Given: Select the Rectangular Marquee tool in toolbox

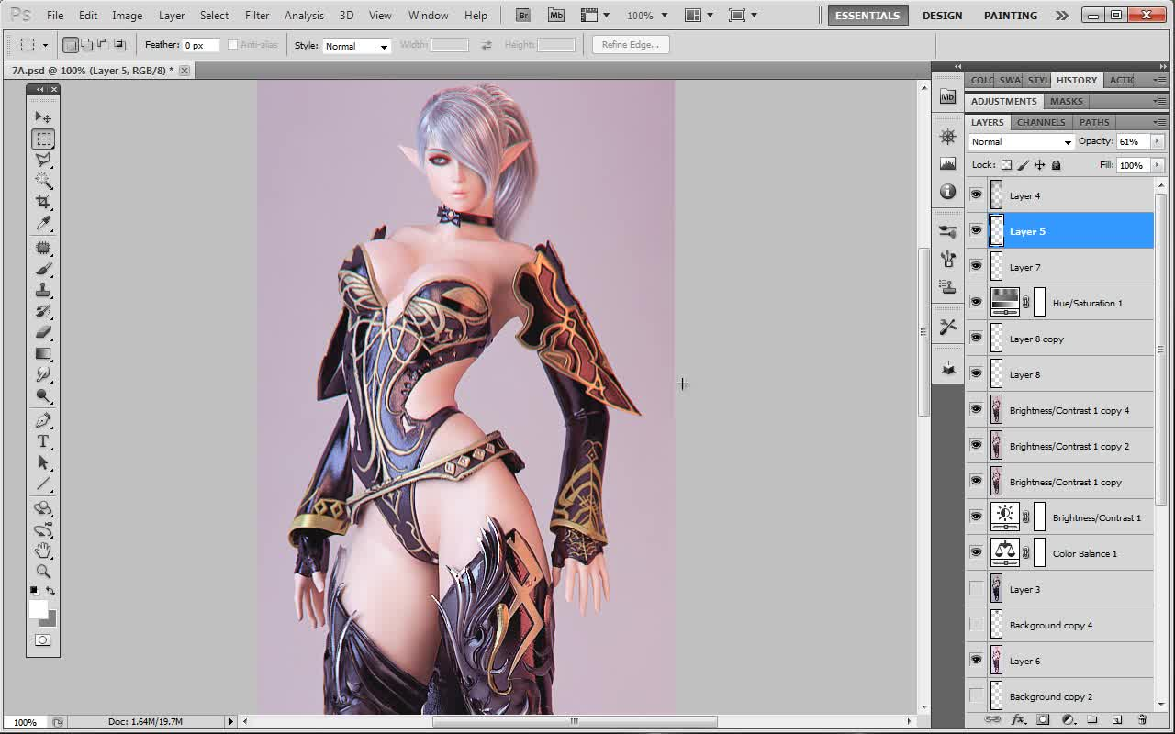Looking at the screenshot, I should (43, 139).
